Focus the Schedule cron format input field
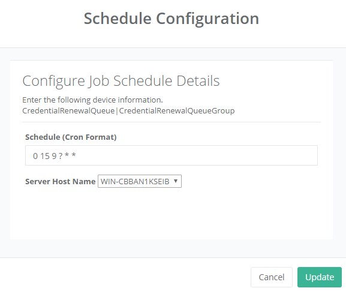 click(x=172, y=155)
